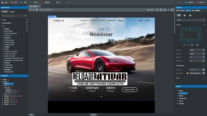
Task: Open the #hero selector dropdown
Action: 191,20
